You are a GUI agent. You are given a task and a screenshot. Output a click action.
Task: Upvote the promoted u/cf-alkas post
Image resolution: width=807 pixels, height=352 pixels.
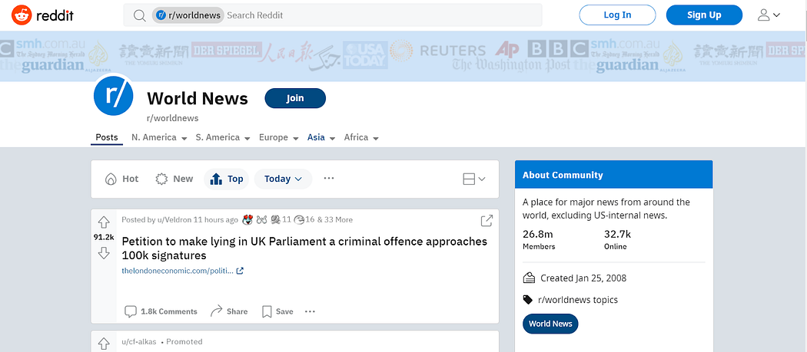(104, 344)
